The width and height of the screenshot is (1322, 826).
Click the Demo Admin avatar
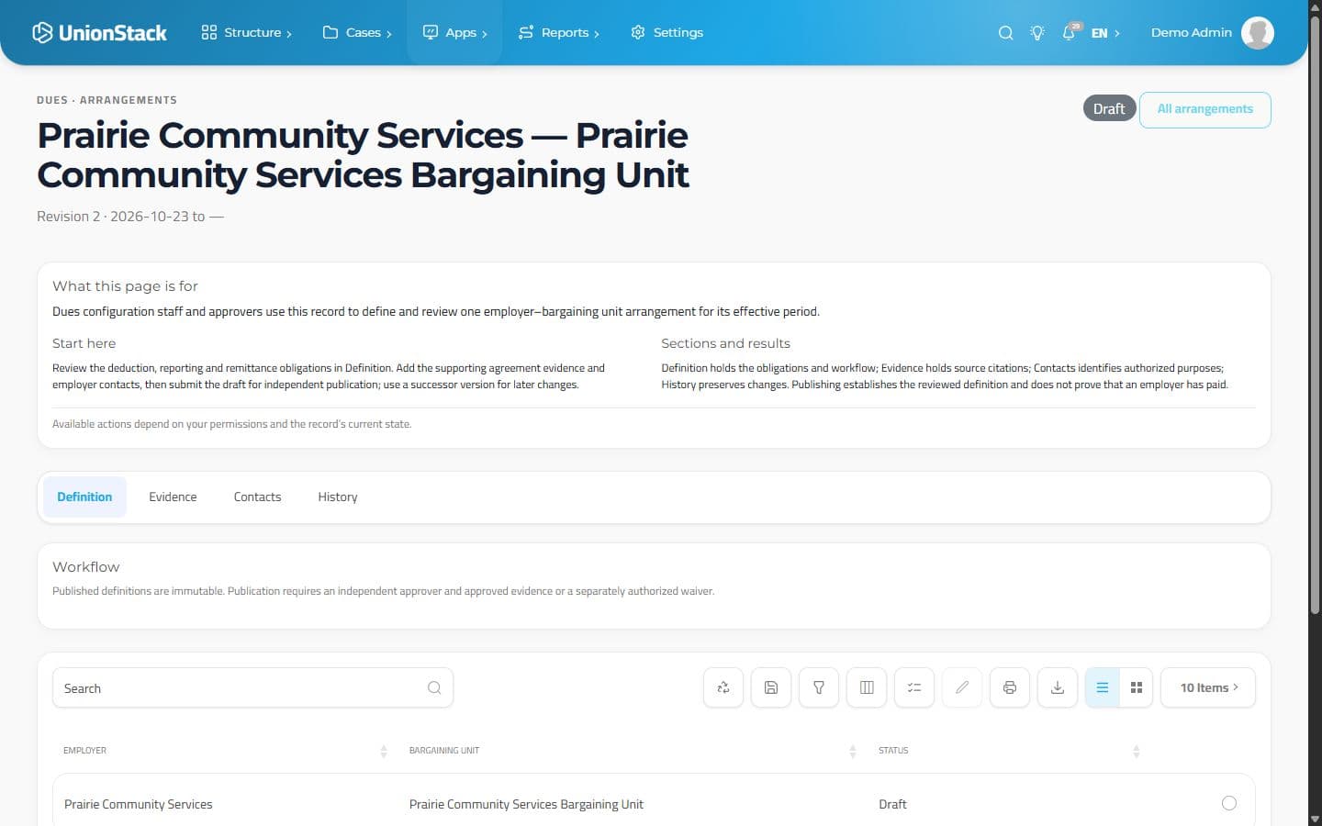coord(1258,32)
